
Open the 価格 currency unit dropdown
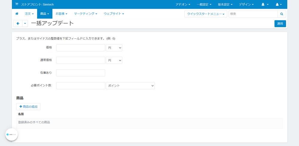[x=114, y=48]
